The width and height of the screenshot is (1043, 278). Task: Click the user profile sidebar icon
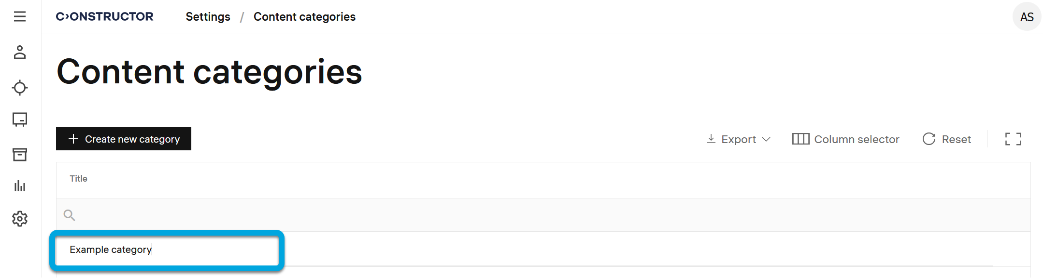coord(20,53)
